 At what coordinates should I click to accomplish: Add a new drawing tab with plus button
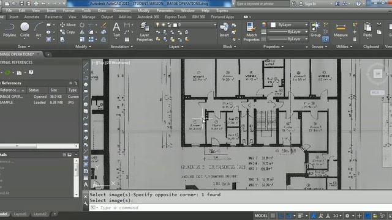pyautogui.click(x=48, y=54)
